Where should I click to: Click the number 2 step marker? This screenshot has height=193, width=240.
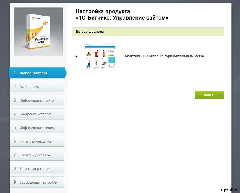coord(15,87)
